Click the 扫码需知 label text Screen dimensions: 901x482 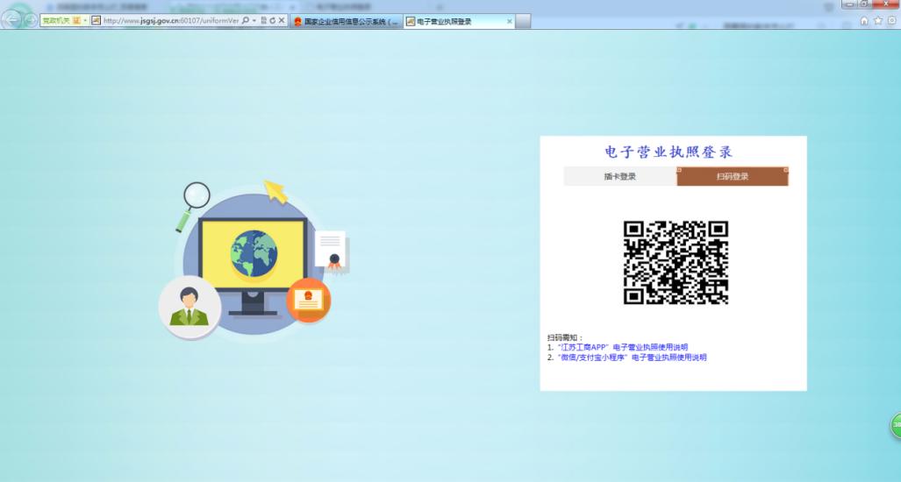pyautogui.click(x=565, y=337)
